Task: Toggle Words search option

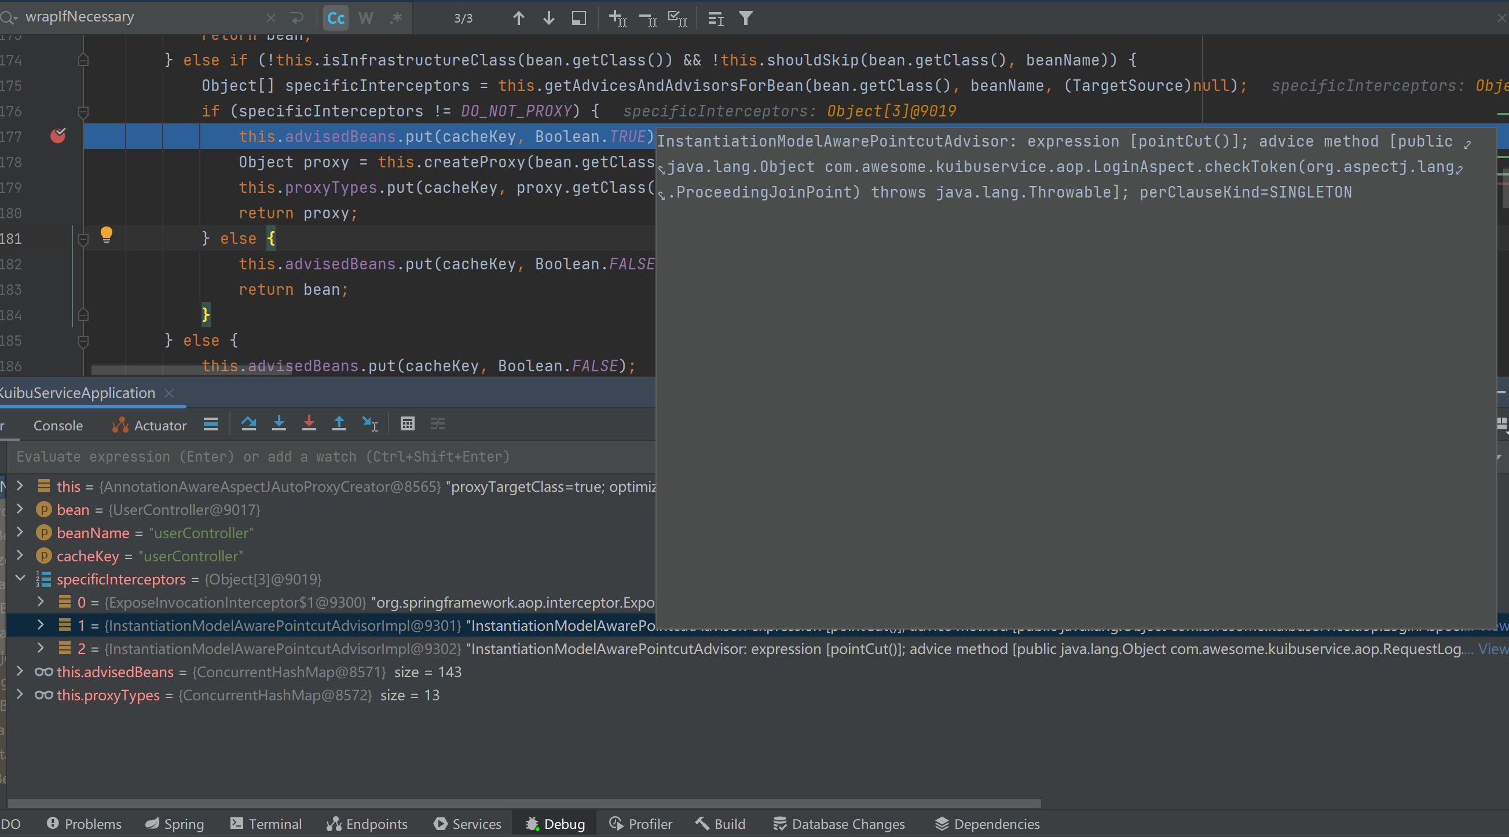Action: (x=365, y=18)
